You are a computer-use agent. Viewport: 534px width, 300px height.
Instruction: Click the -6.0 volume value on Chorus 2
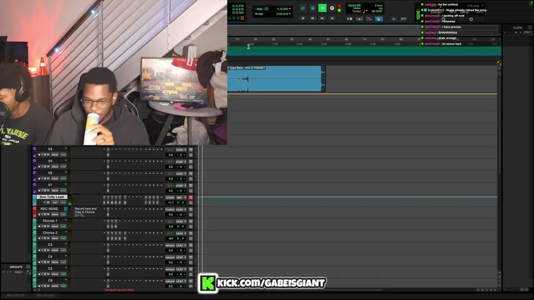click(171, 239)
